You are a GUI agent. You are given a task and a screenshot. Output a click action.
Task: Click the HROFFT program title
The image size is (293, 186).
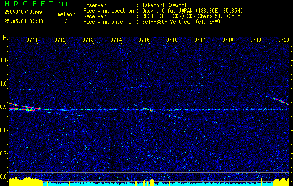[29, 4]
